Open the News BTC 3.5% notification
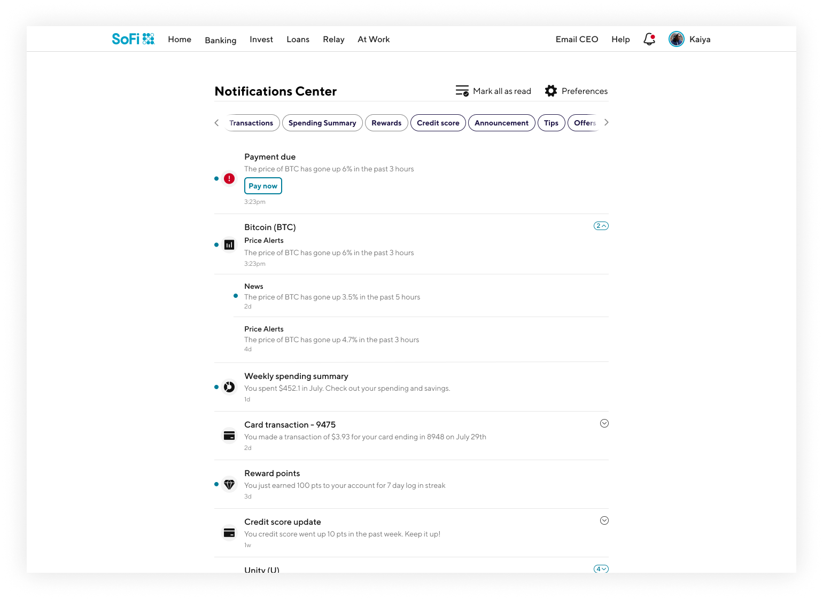Viewport: 823px width, 600px height. point(421,296)
